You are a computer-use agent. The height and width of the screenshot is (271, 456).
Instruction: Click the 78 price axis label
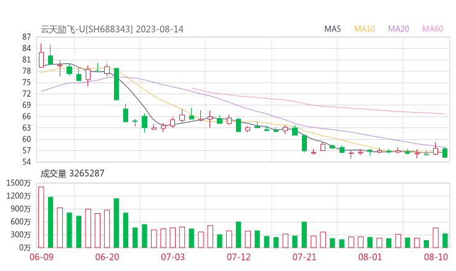26,71
